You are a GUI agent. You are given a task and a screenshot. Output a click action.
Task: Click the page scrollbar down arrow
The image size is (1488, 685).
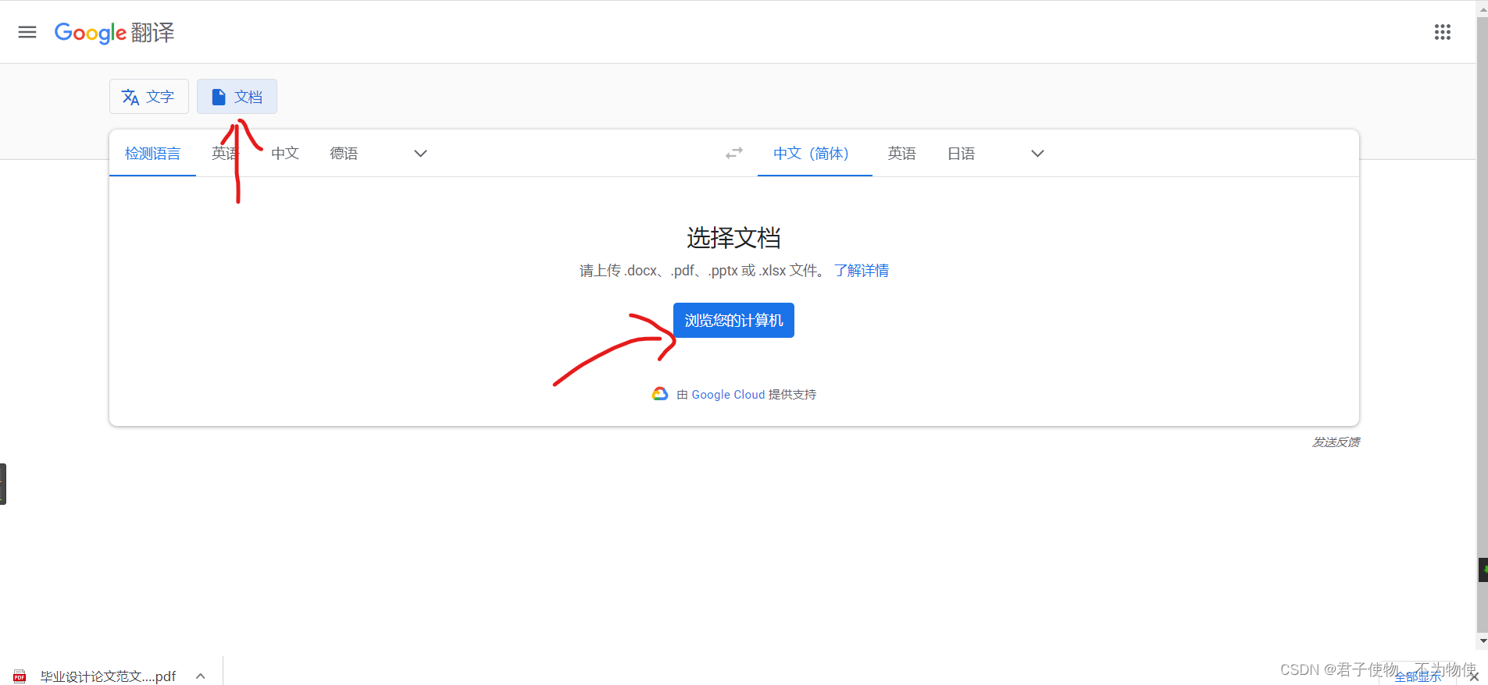[1482, 641]
